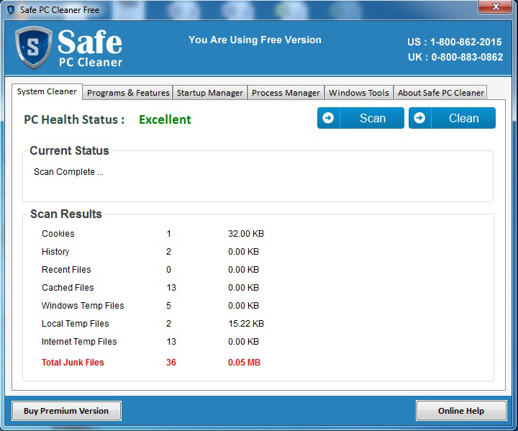Click the arrow icon on Scan button
This screenshot has width=518, height=431.
[328, 118]
